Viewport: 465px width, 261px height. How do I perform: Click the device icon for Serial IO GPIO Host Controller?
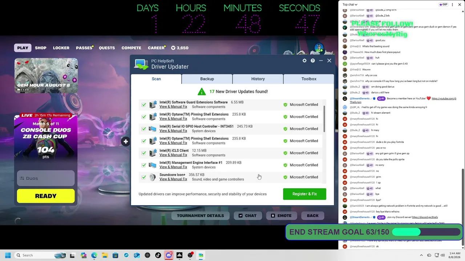click(x=153, y=129)
